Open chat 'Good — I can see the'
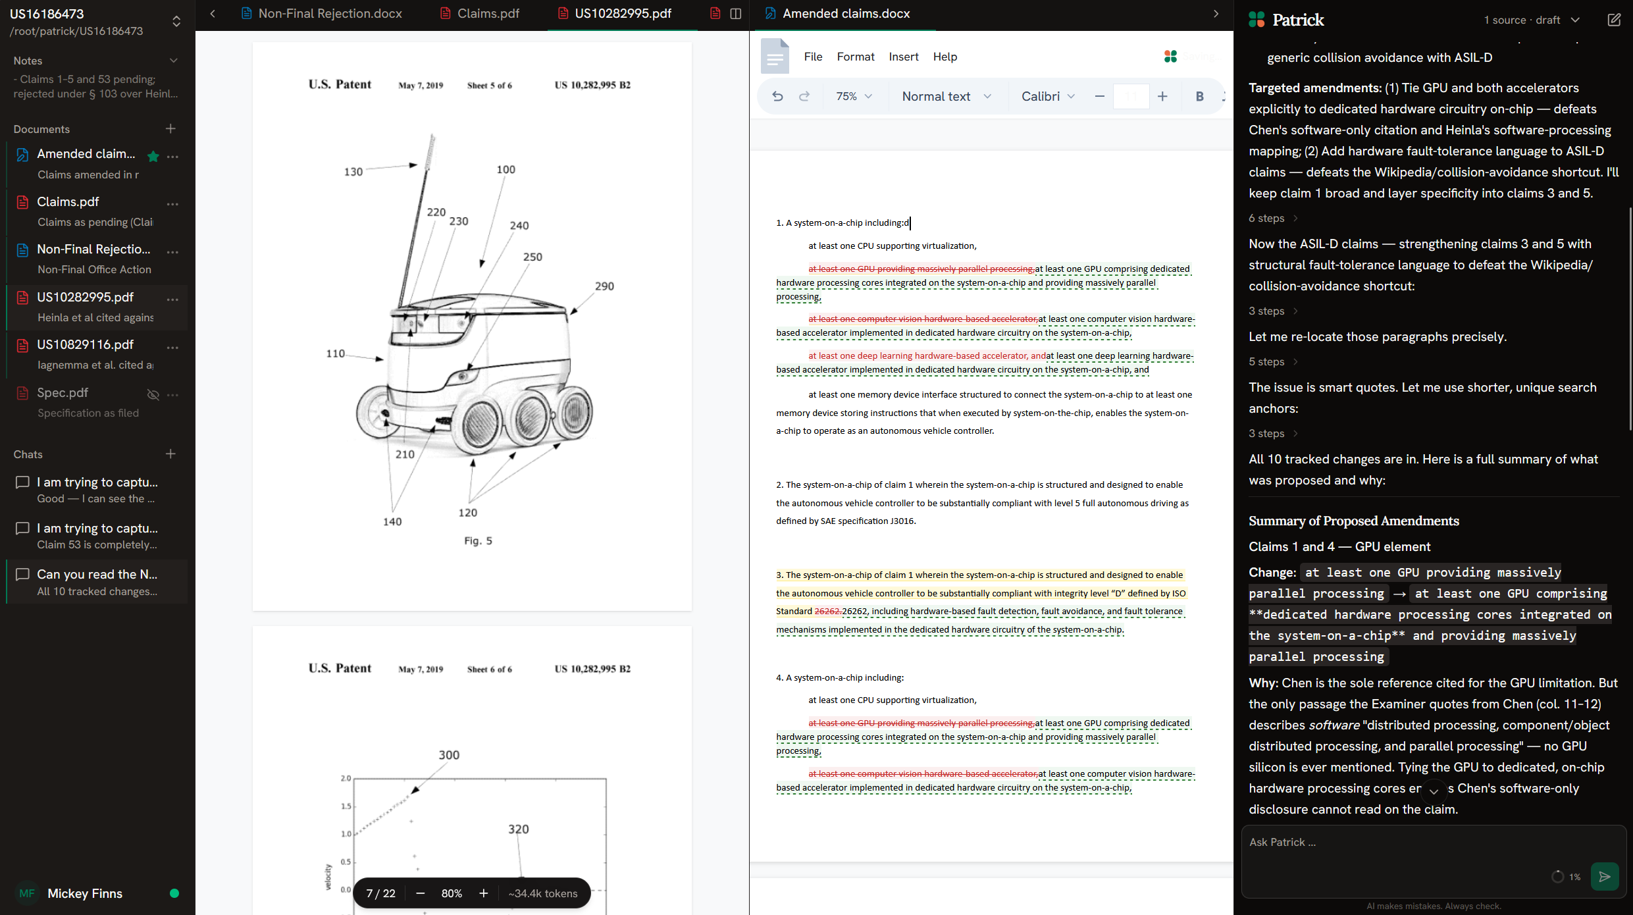The height and width of the screenshot is (915, 1633). point(97,490)
